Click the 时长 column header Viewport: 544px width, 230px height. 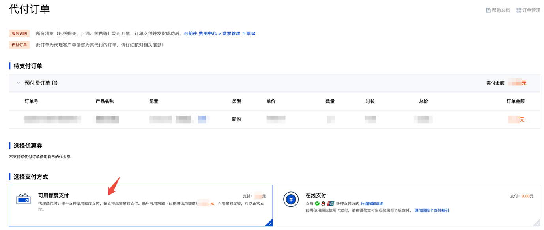(370, 101)
